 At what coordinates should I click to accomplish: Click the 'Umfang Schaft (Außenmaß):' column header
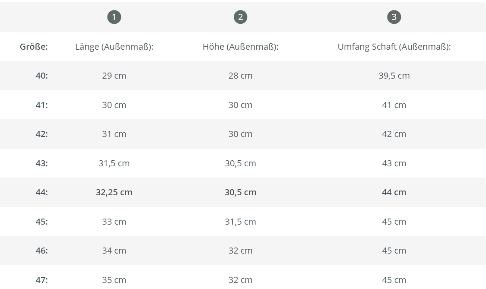394,47
